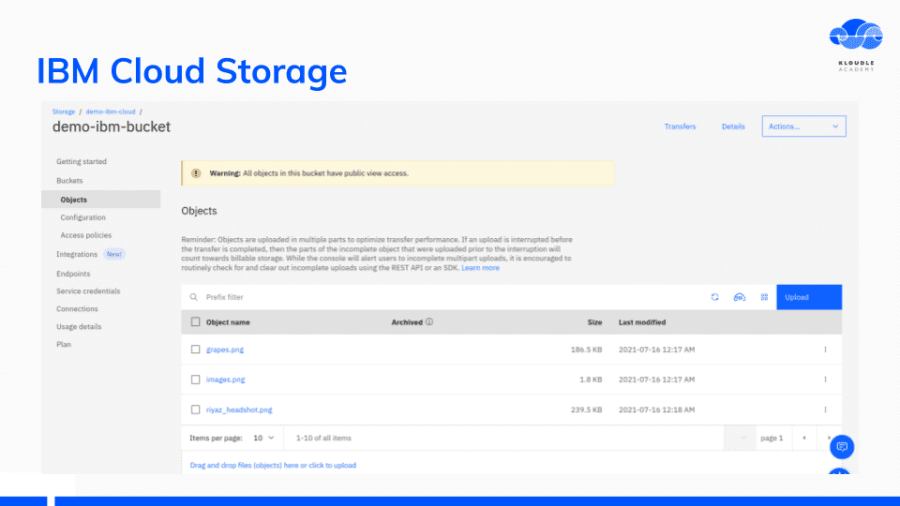Open Integrations in sidebar
The height and width of the screenshot is (506, 900).
(77, 254)
